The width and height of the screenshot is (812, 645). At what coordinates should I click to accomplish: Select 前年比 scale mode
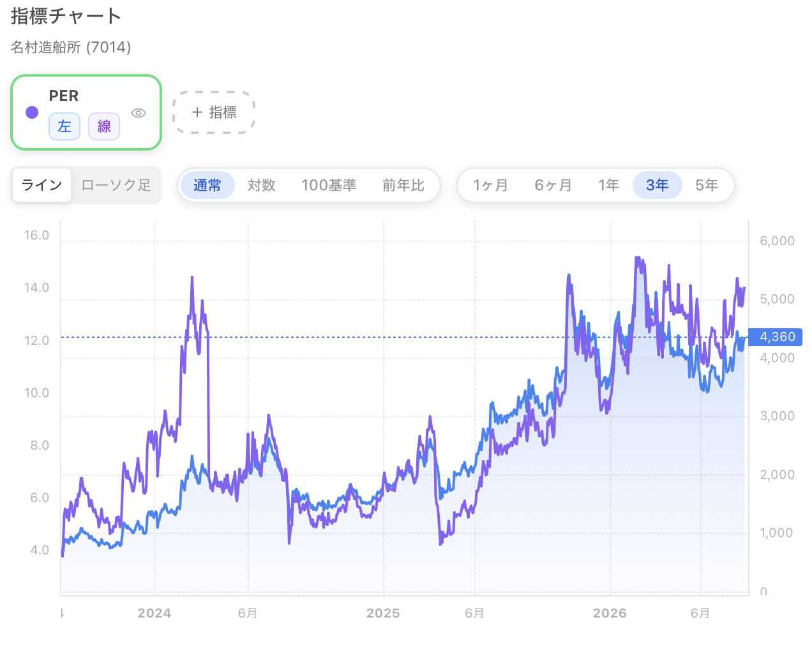[403, 185]
